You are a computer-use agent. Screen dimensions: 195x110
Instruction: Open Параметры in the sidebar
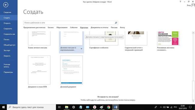[x=8, y=72]
